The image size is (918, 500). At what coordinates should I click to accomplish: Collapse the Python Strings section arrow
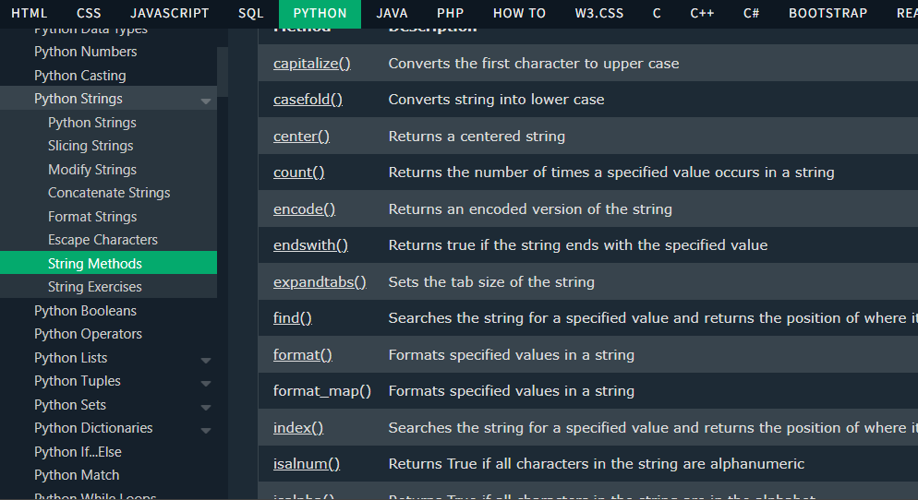click(x=206, y=101)
